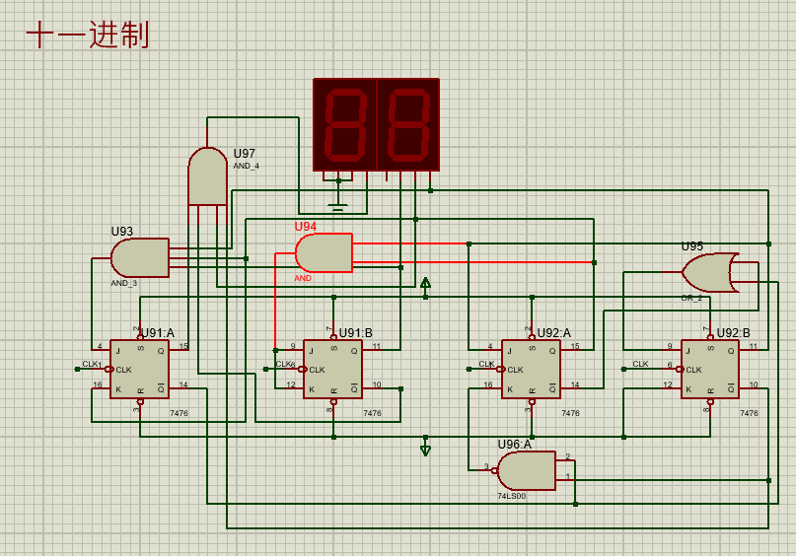Click the 十一进制 title text

(x=88, y=35)
